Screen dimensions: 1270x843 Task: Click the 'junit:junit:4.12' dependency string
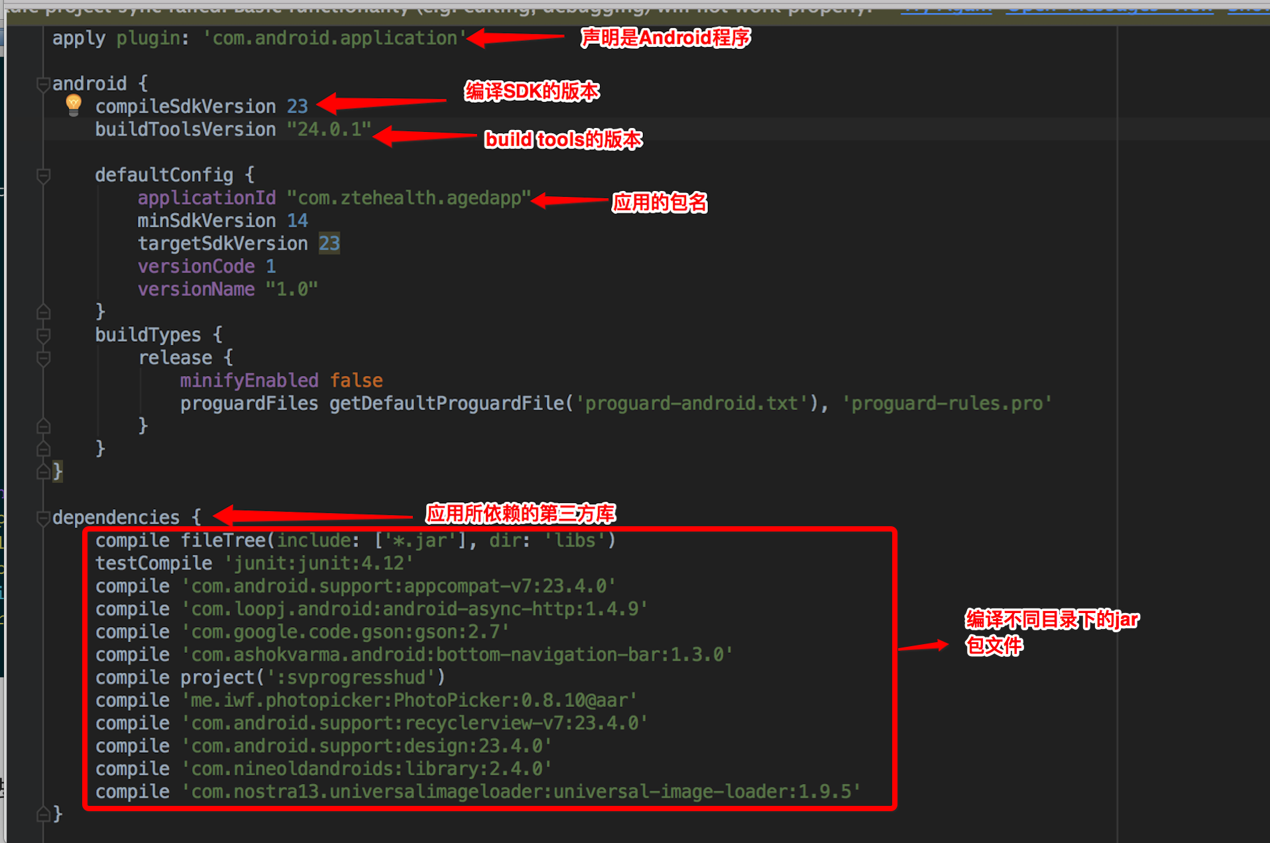click(318, 563)
